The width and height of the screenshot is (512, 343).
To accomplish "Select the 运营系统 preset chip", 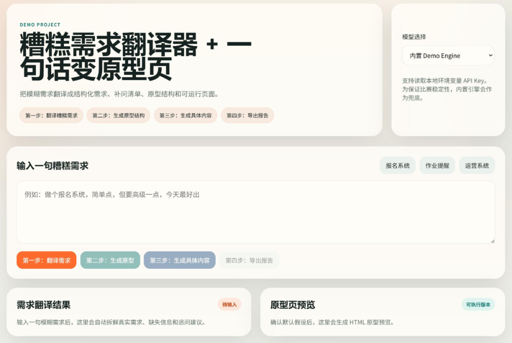I will click(477, 165).
